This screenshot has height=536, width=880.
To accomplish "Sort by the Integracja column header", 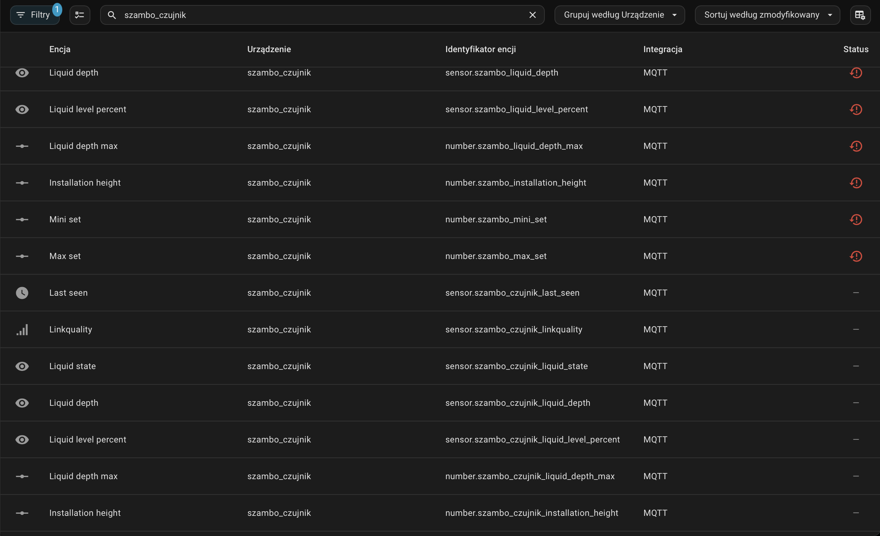I will [x=663, y=49].
